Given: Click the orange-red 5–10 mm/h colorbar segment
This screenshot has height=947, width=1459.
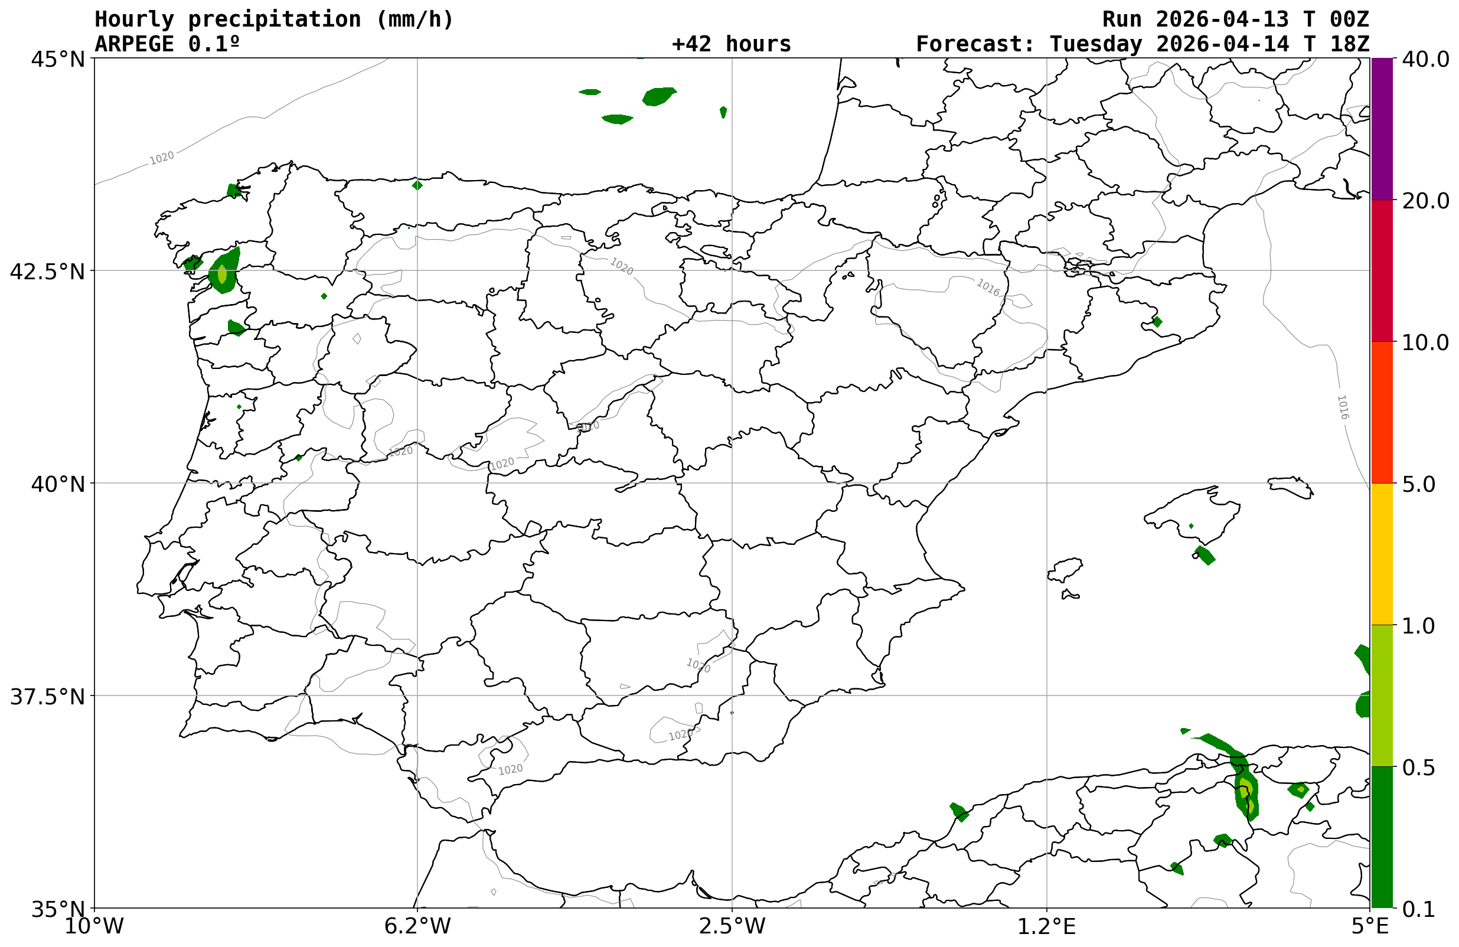Looking at the screenshot, I should coord(1382,412).
